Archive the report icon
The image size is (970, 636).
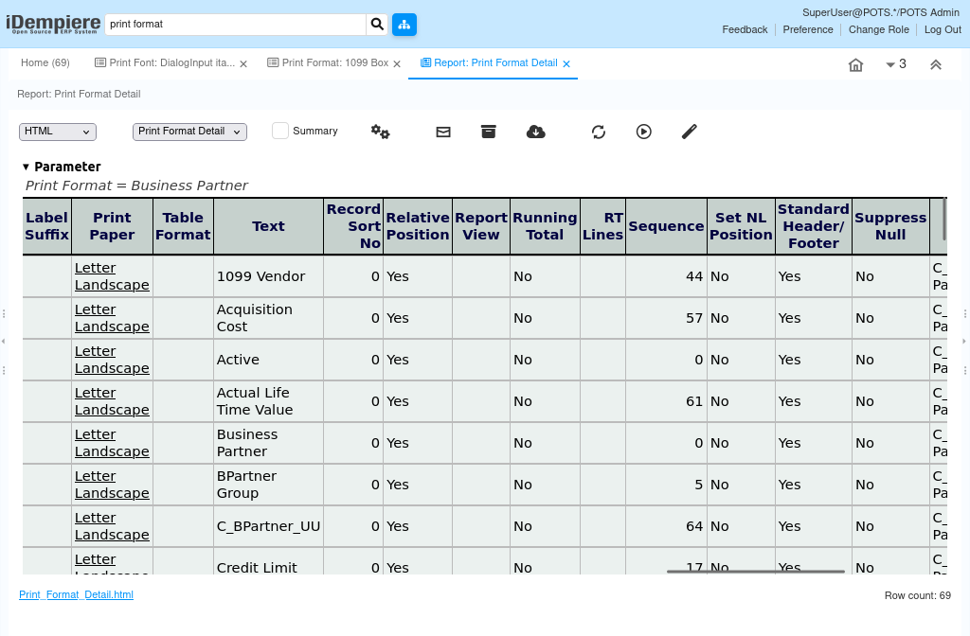click(x=489, y=132)
